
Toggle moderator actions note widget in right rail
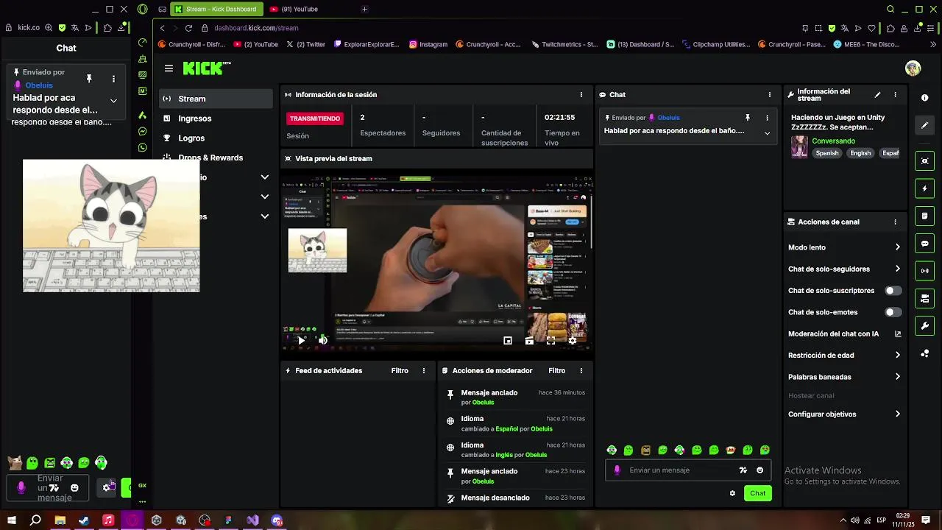coord(925,216)
